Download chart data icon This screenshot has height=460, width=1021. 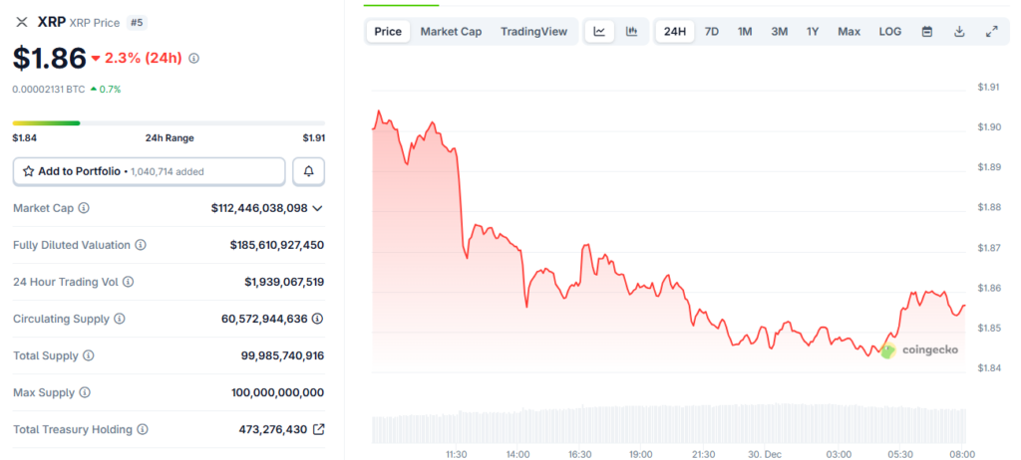959,32
